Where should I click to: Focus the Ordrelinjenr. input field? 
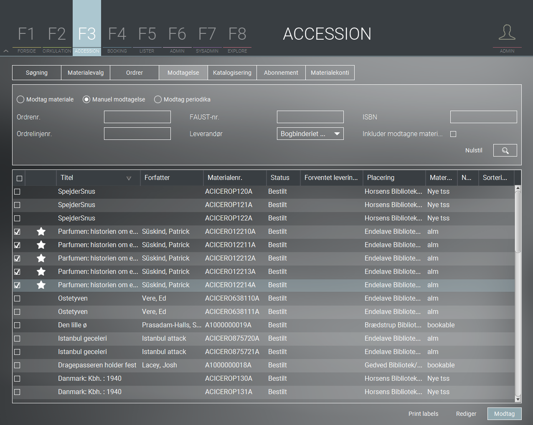point(137,134)
